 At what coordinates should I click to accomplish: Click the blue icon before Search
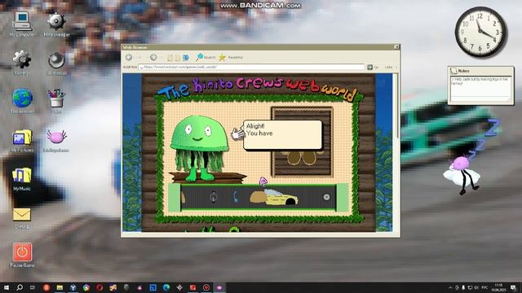(186, 58)
